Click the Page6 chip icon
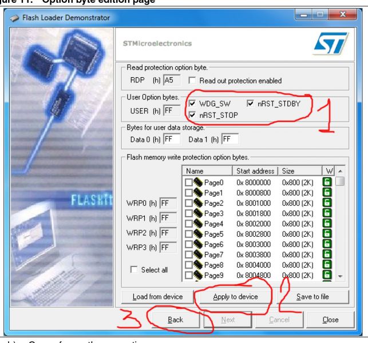 198,244
